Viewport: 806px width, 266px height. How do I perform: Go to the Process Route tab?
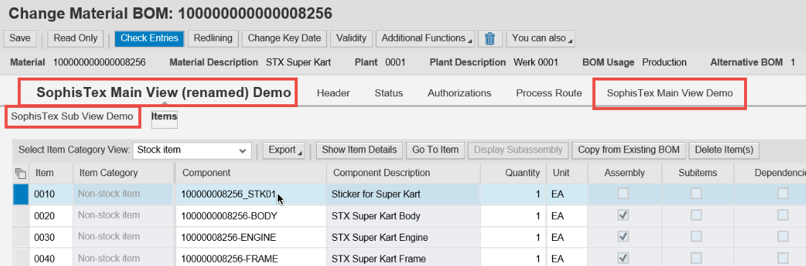(x=549, y=93)
